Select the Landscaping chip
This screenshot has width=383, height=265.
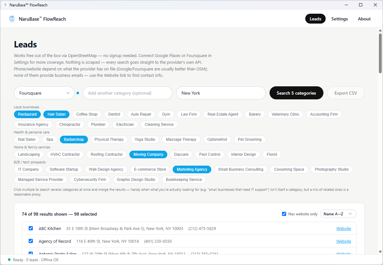pos(29,154)
